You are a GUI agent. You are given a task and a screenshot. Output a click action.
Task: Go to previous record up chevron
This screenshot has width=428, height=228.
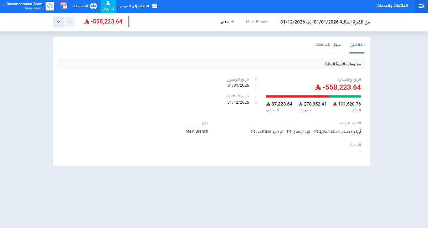(x=70, y=22)
